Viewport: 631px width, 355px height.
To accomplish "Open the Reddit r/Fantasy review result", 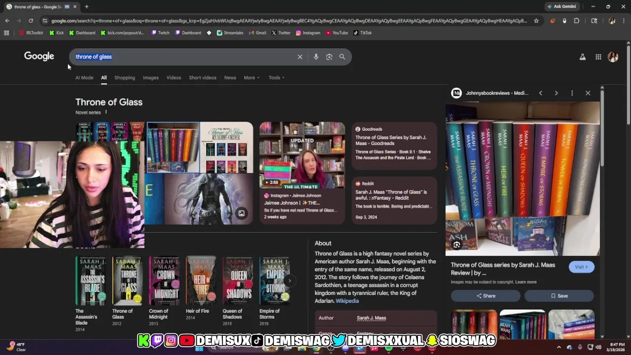I will (394, 200).
